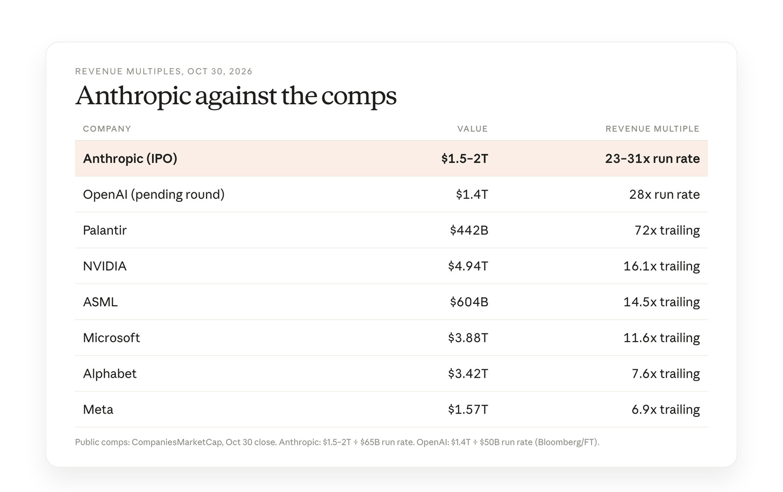This screenshot has height=492, width=783.
Task: Click the Public comps footnote text
Action: tap(337, 443)
